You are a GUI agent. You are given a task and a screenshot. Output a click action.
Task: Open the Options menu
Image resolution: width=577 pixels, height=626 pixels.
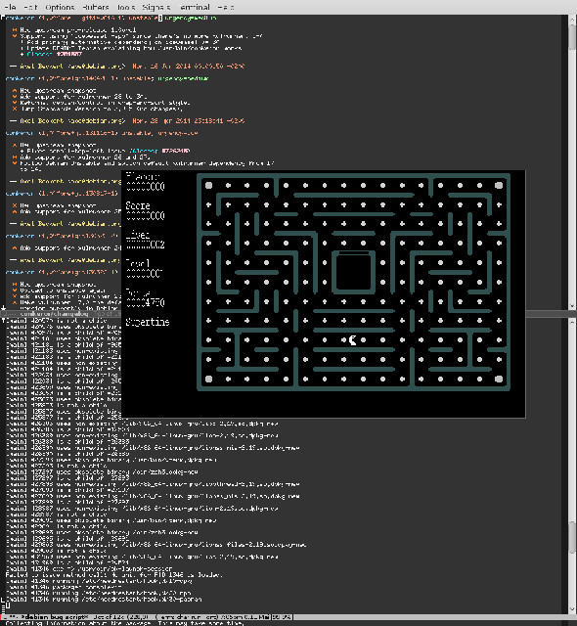pos(60,7)
